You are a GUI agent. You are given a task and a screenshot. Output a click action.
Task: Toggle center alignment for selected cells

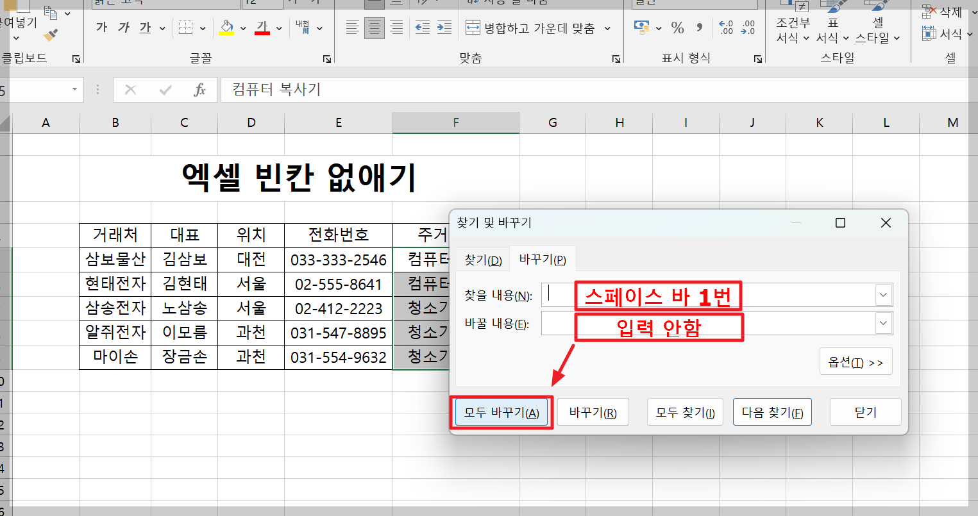coord(375,27)
